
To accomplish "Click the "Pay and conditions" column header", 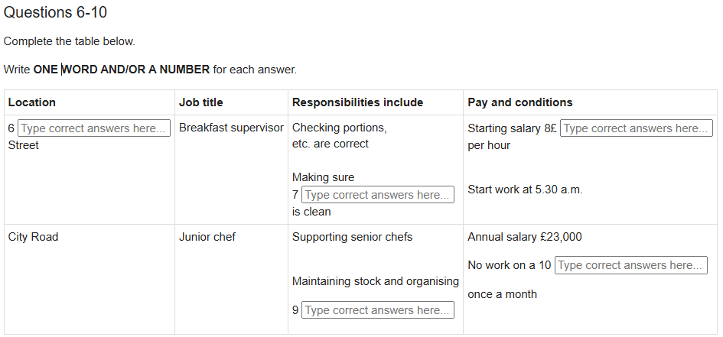I will coord(519,102).
